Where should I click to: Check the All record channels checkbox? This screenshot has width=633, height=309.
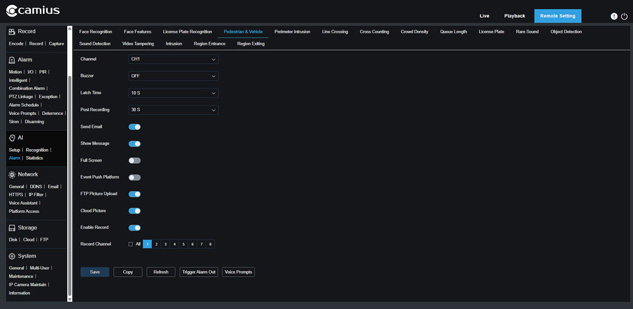coord(130,244)
